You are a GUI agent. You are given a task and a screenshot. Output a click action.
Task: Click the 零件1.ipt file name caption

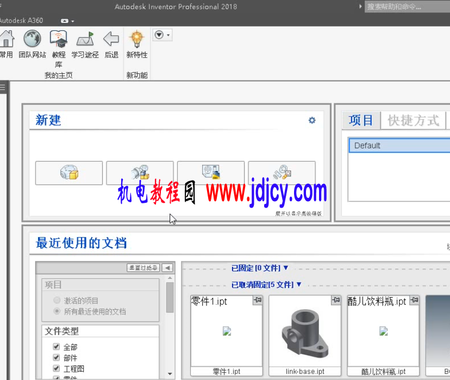click(227, 371)
